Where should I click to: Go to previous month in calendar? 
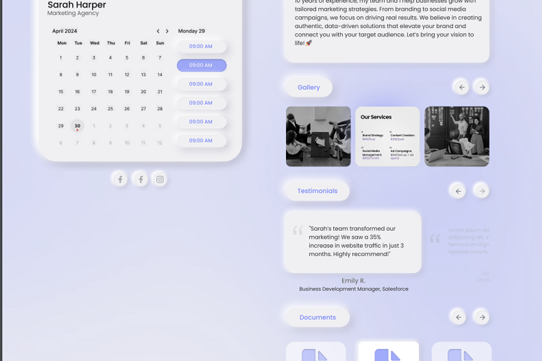[x=158, y=31]
